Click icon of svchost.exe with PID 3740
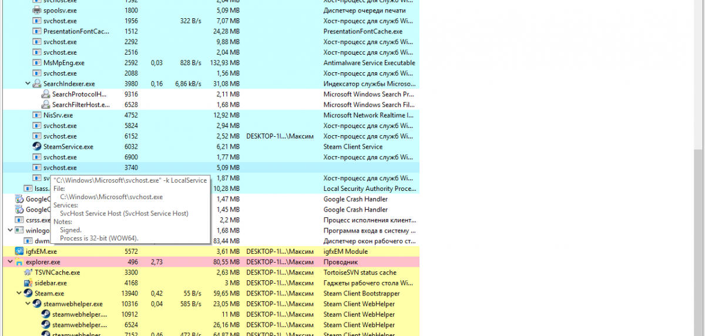 [x=37, y=168]
